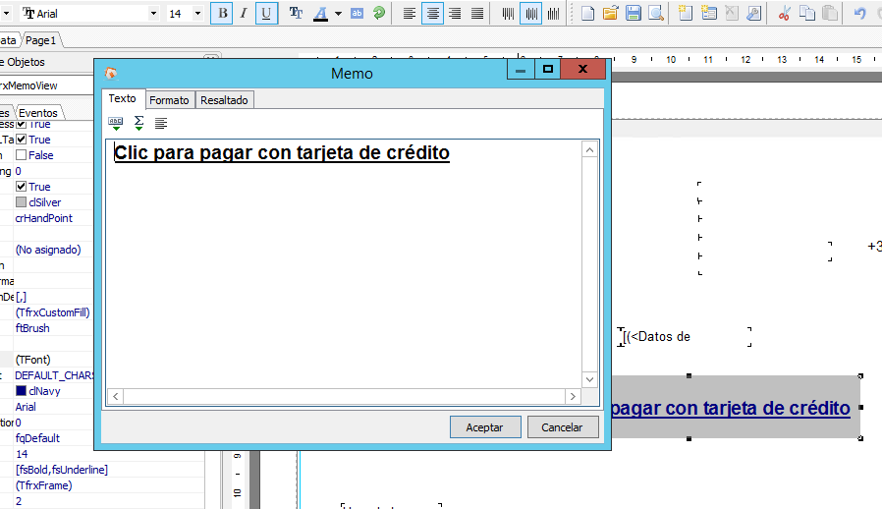
Task: Align text left in the toolbar
Action: [x=410, y=13]
